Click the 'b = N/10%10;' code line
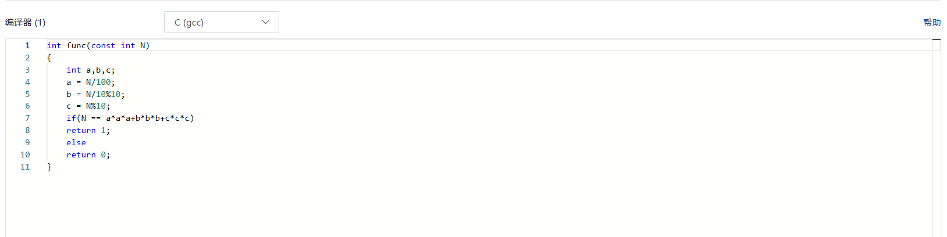Viewport: 947px width, 237px height. click(x=95, y=94)
